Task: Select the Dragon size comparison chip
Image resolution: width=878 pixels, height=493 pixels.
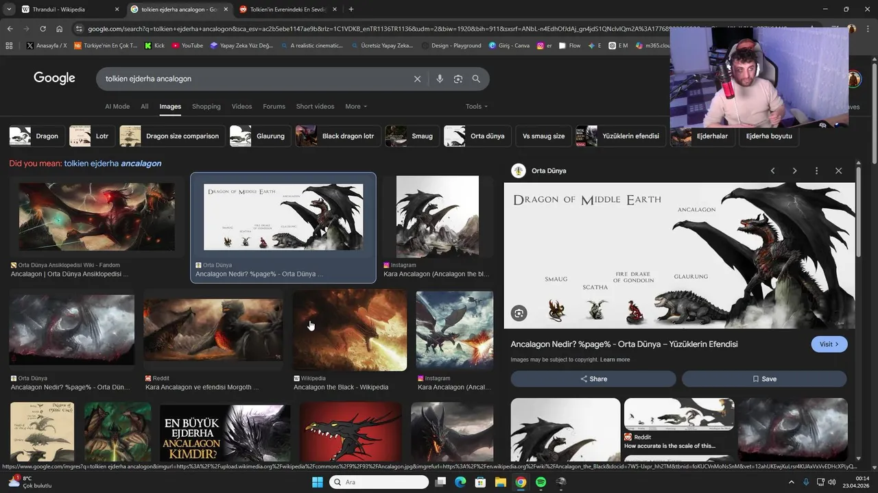Action: (x=172, y=136)
